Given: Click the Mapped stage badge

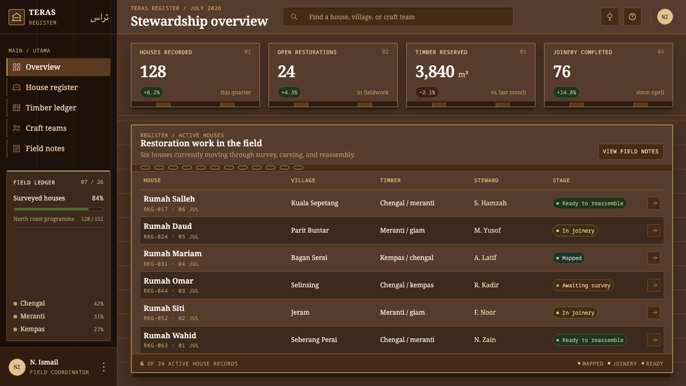Looking at the screenshot, I should coord(569,258).
